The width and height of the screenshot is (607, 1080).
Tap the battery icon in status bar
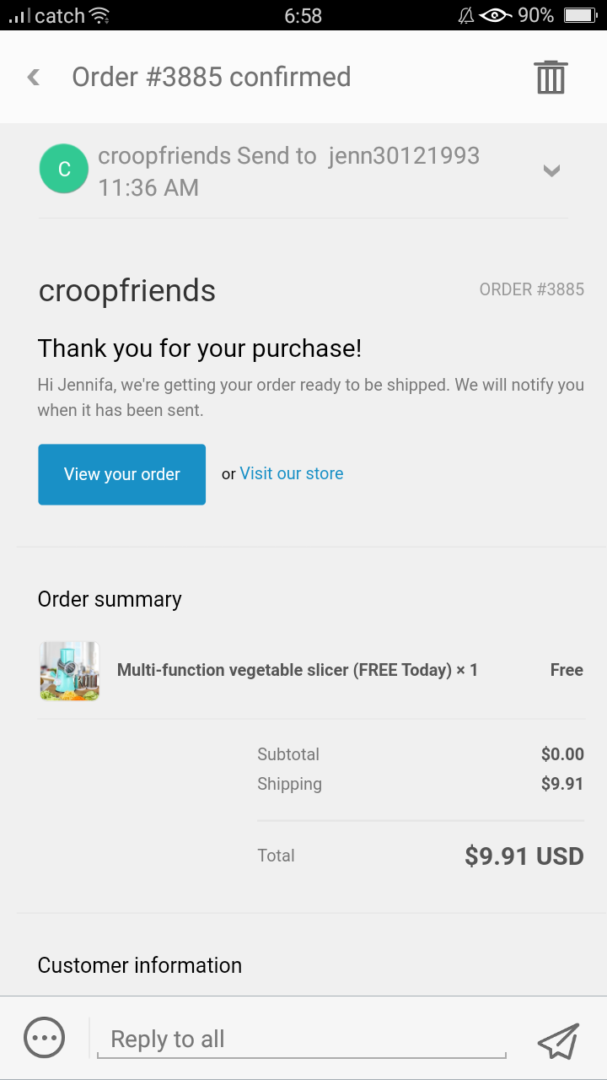point(579,15)
